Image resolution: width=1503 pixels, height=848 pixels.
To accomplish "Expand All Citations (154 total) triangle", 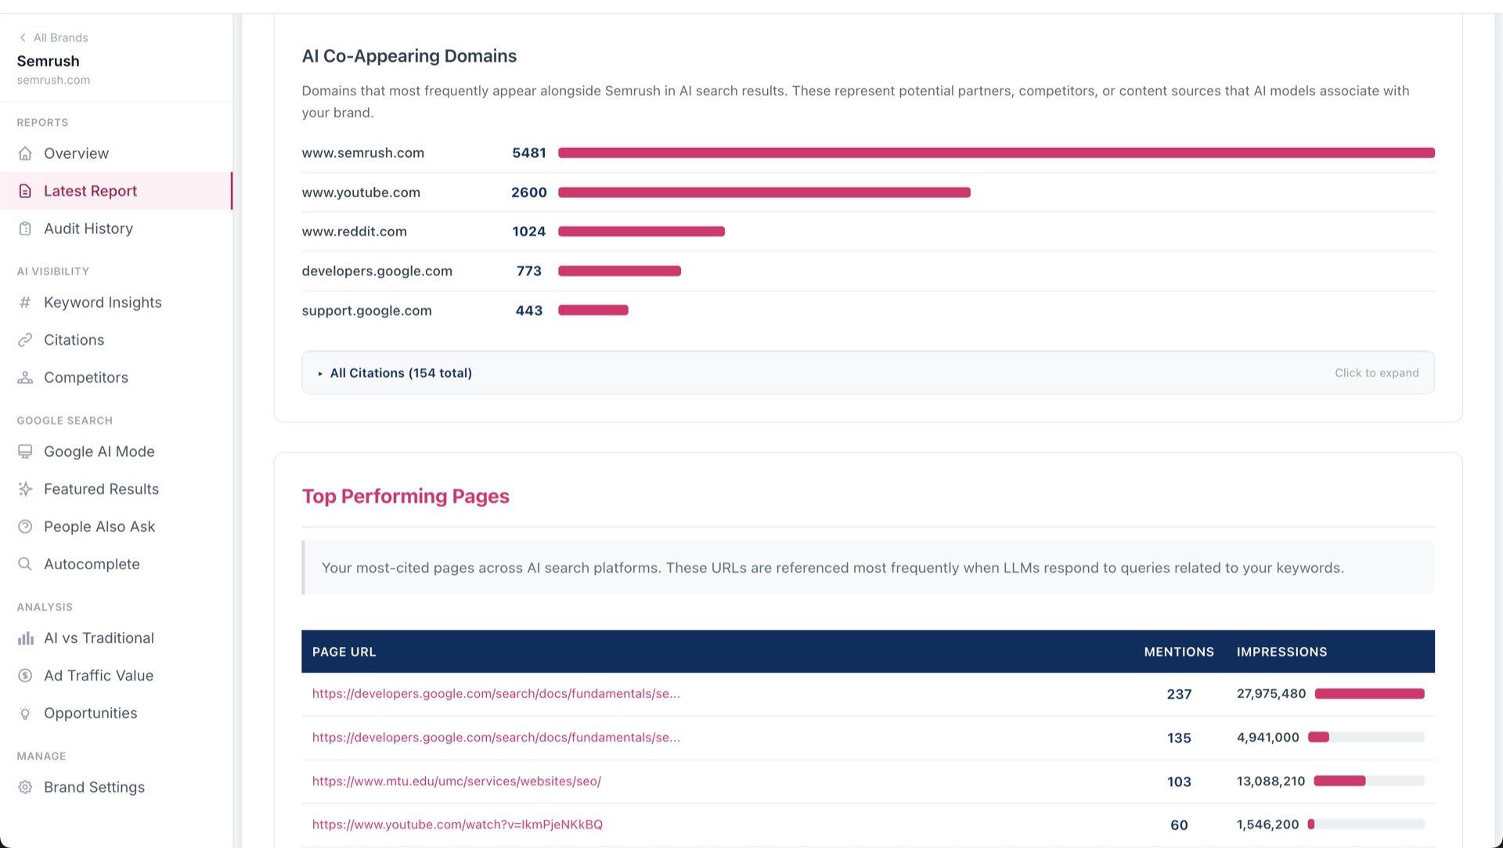I will point(320,373).
